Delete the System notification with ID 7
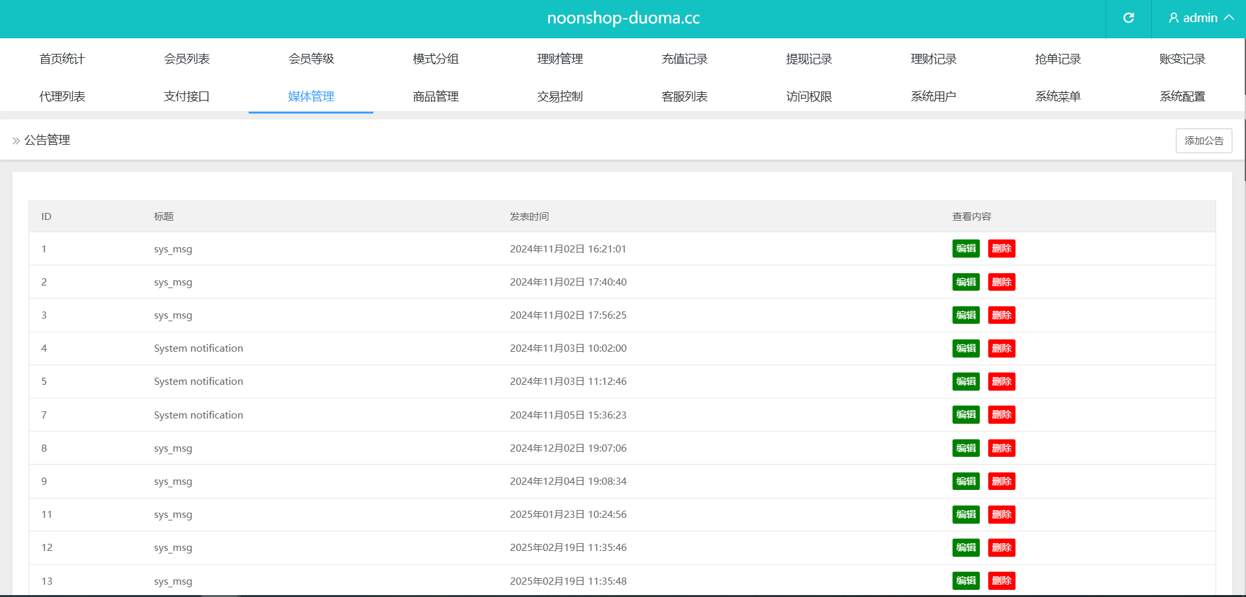This screenshot has width=1246, height=597. tap(1001, 415)
